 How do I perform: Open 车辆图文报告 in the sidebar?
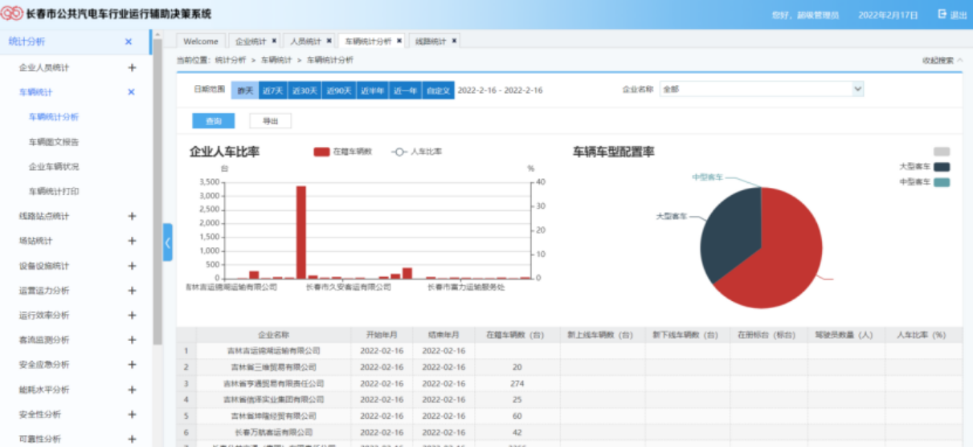pyautogui.click(x=54, y=142)
